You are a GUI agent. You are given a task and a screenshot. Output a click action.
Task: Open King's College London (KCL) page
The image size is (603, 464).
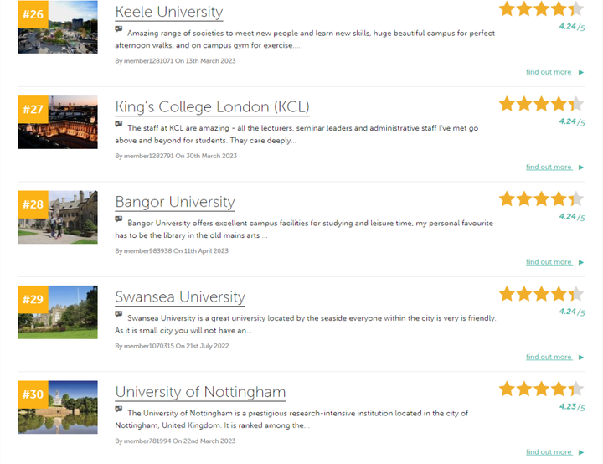pos(212,107)
